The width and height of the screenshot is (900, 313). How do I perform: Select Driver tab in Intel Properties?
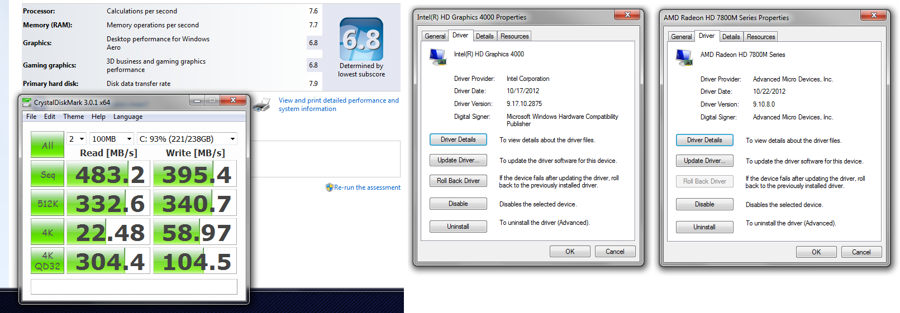(x=460, y=35)
